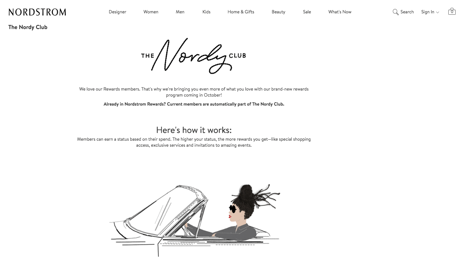Open the Home & Gifts menu
Viewport: 463px width, 268px height.
tap(241, 12)
